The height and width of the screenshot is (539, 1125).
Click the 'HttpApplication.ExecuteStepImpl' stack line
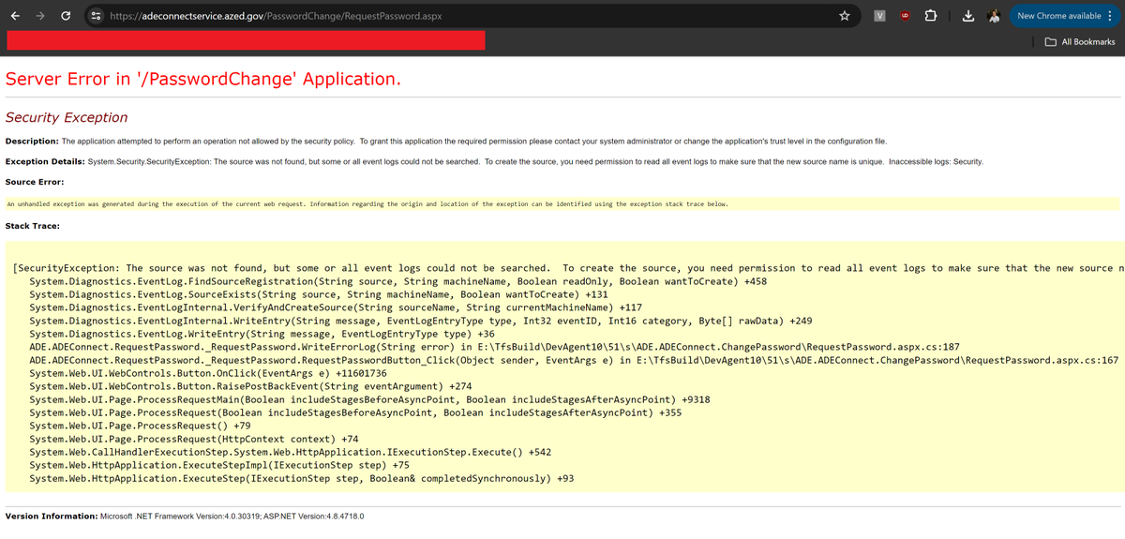[219, 465]
